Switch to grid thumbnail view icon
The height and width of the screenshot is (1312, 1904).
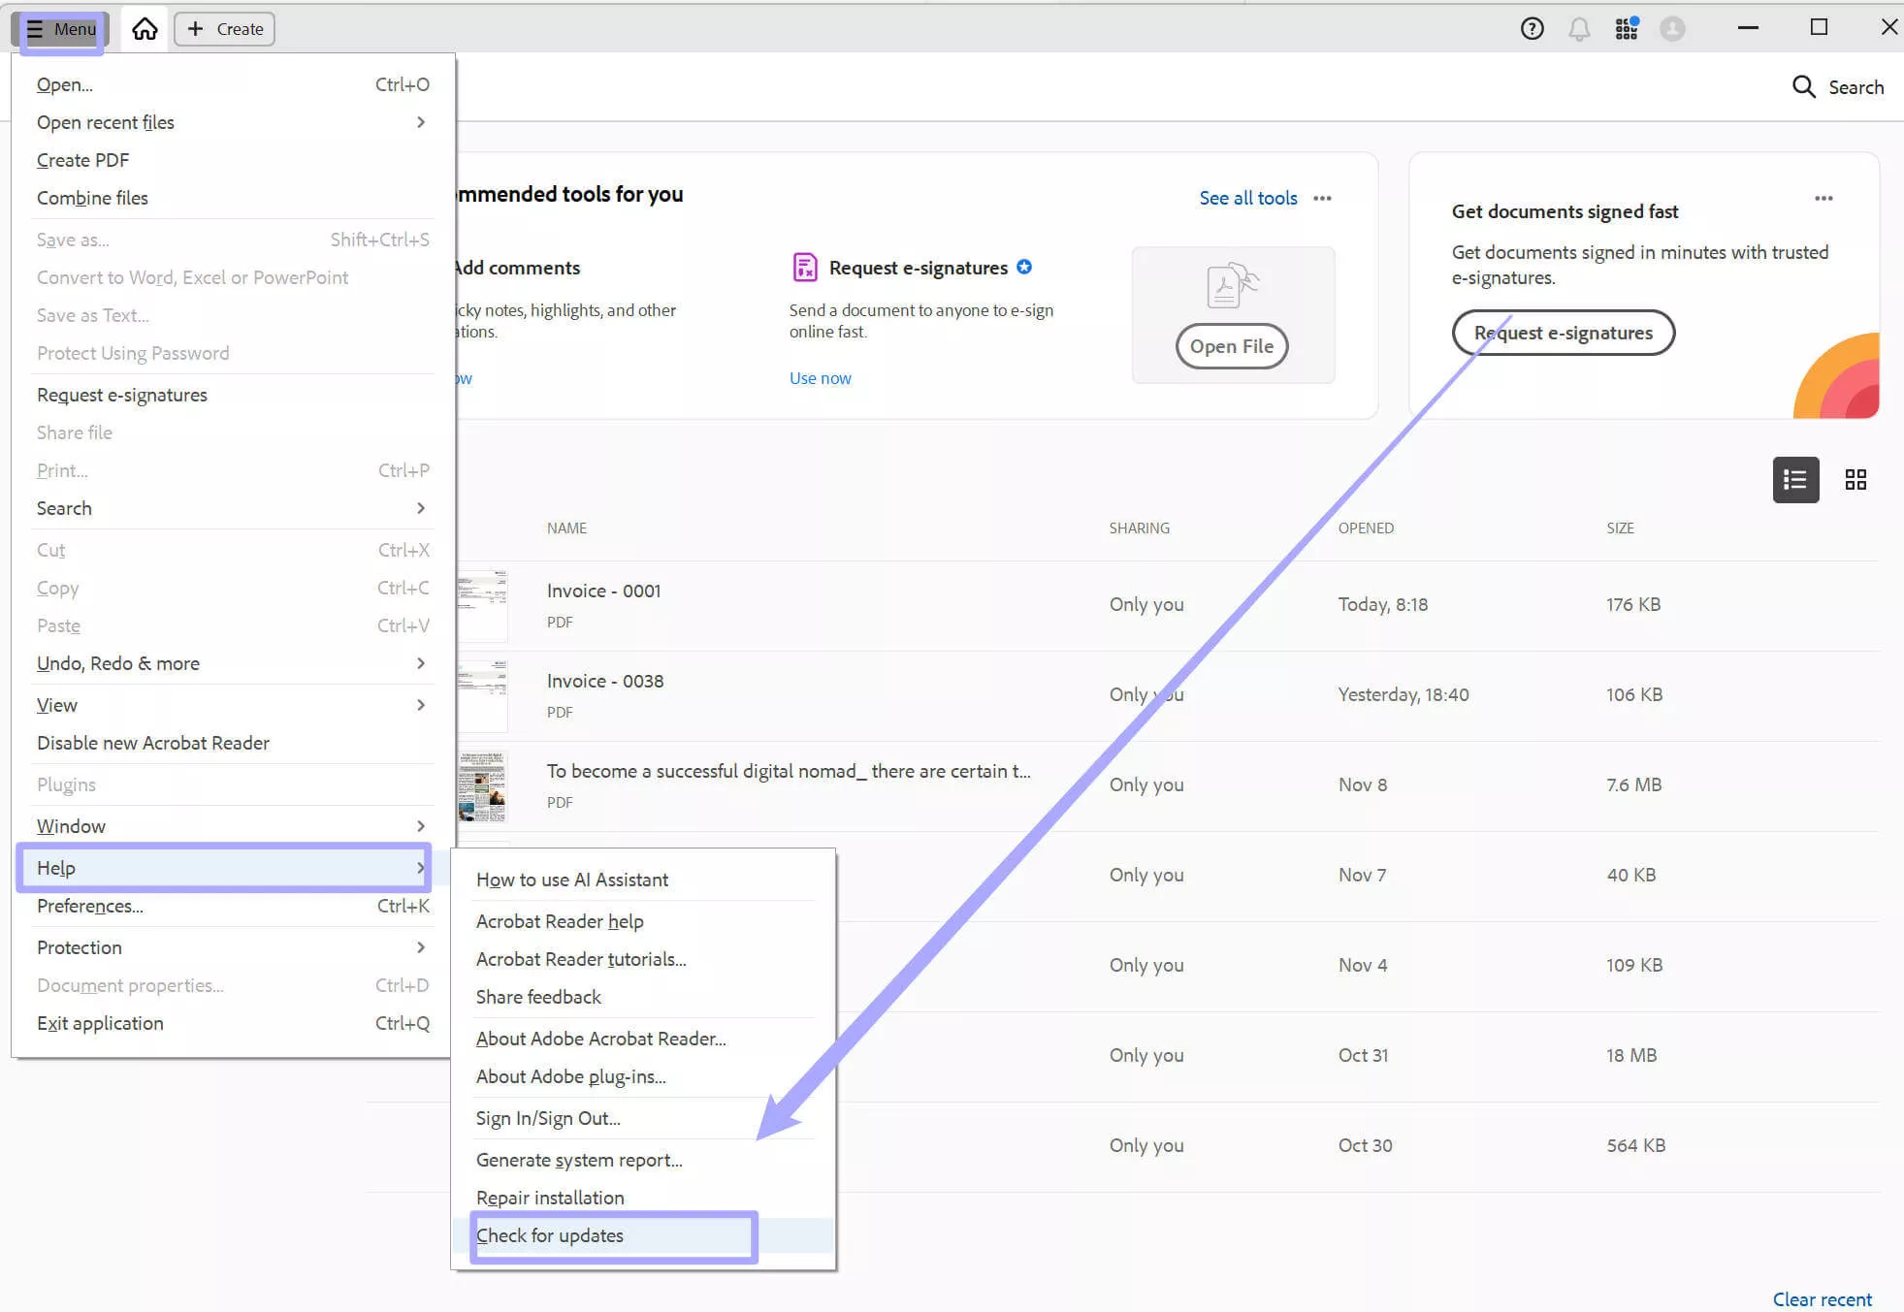pos(1856,480)
